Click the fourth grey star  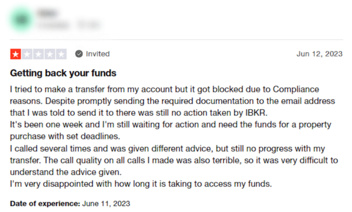coord(50,54)
